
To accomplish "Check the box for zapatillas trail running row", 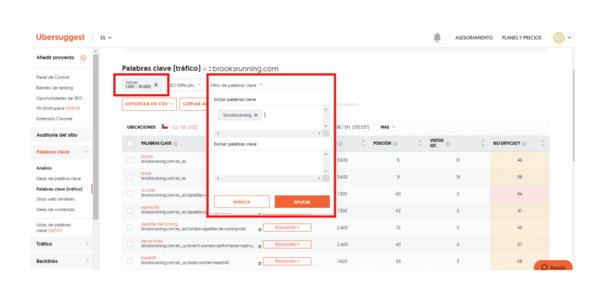I will (130, 227).
